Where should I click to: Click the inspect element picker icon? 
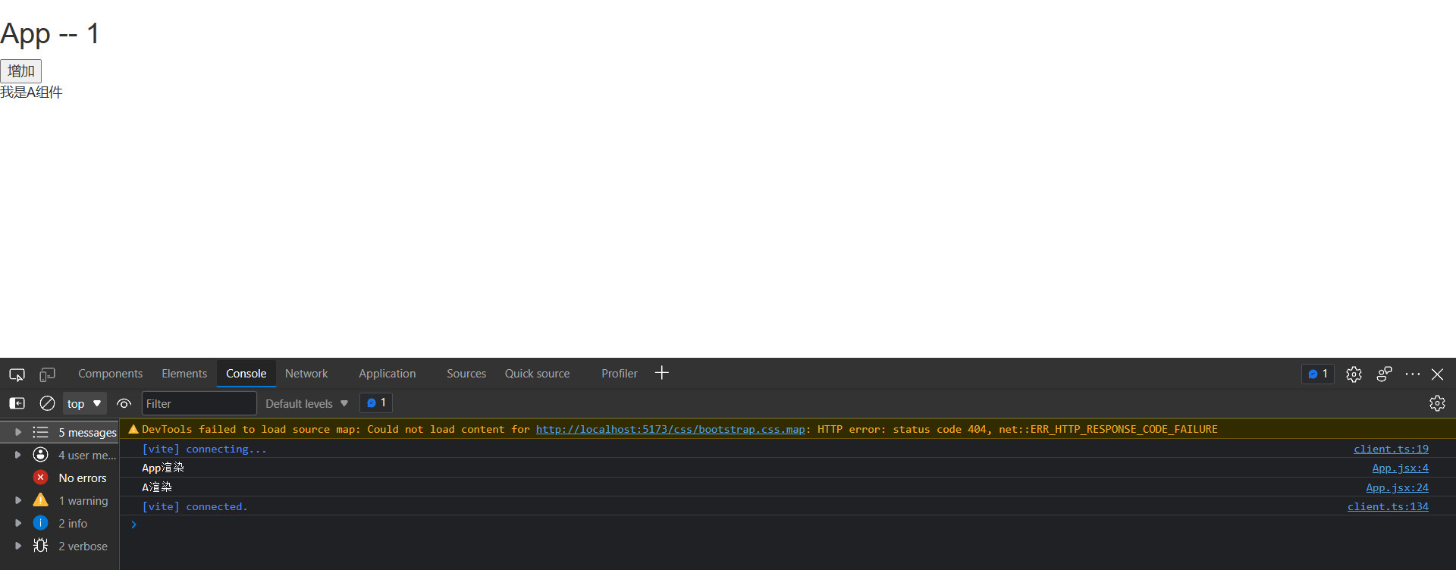(17, 374)
